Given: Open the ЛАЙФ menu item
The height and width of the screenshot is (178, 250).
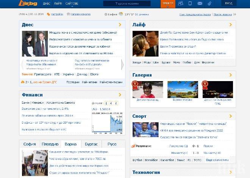Looking at the screenshot, I should 58,3.
